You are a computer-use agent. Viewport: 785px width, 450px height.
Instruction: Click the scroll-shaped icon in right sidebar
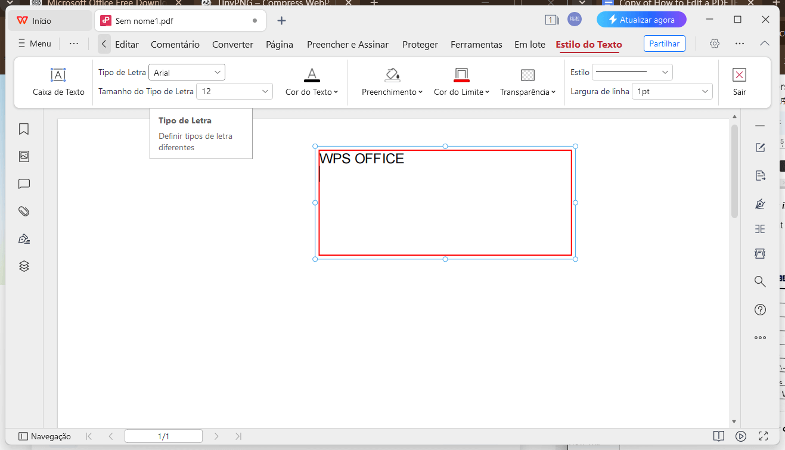coord(760,254)
